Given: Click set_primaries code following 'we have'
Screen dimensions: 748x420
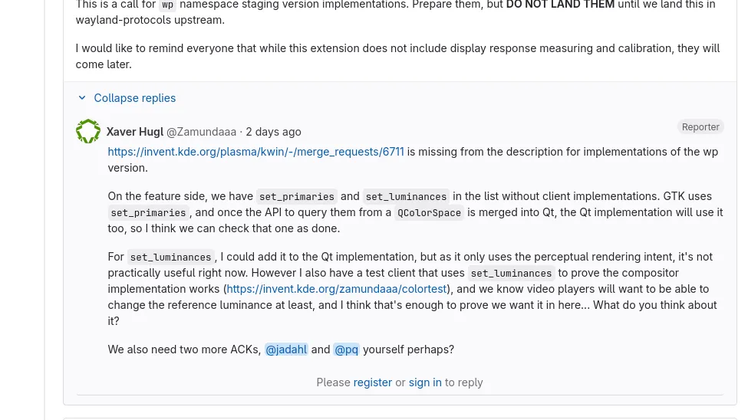Looking at the screenshot, I should pos(297,196).
